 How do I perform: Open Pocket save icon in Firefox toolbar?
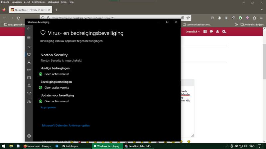(212, 18)
